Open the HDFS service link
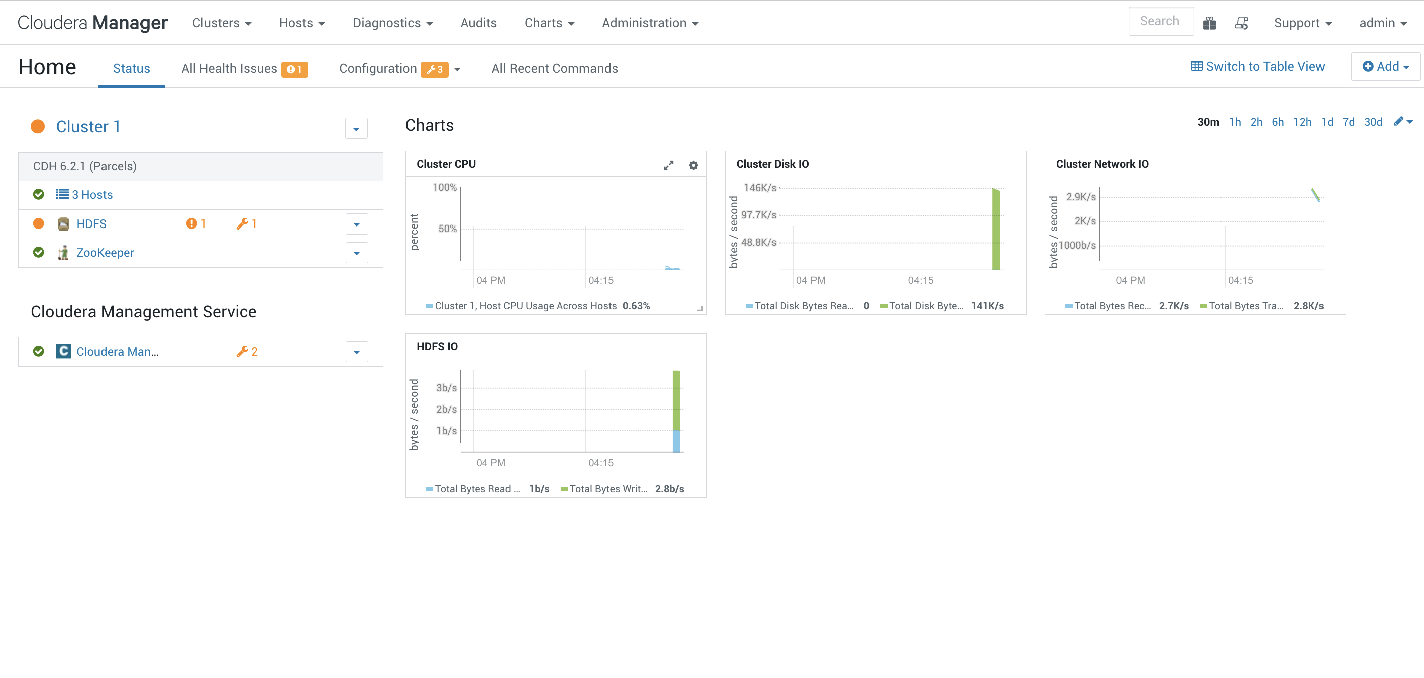1424x678 pixels. [91, 224]
